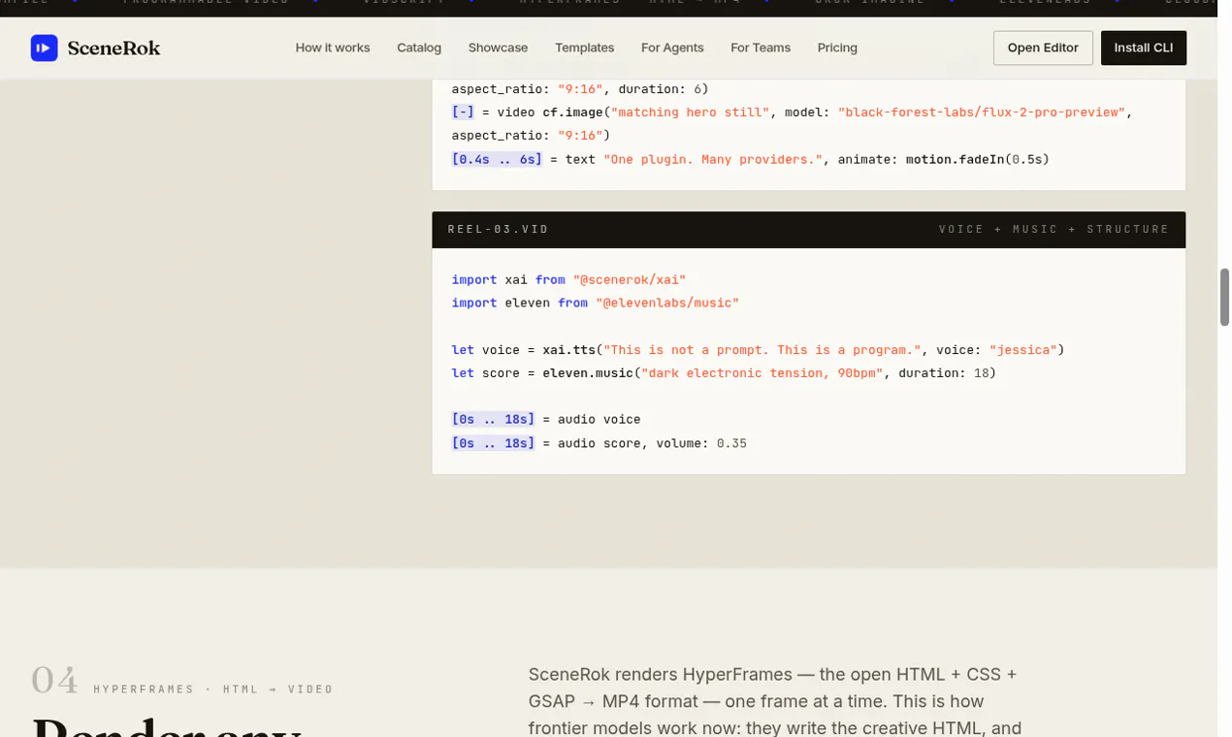Open the Showcase nav link
1232x737 pixels.
coord(498,48)
